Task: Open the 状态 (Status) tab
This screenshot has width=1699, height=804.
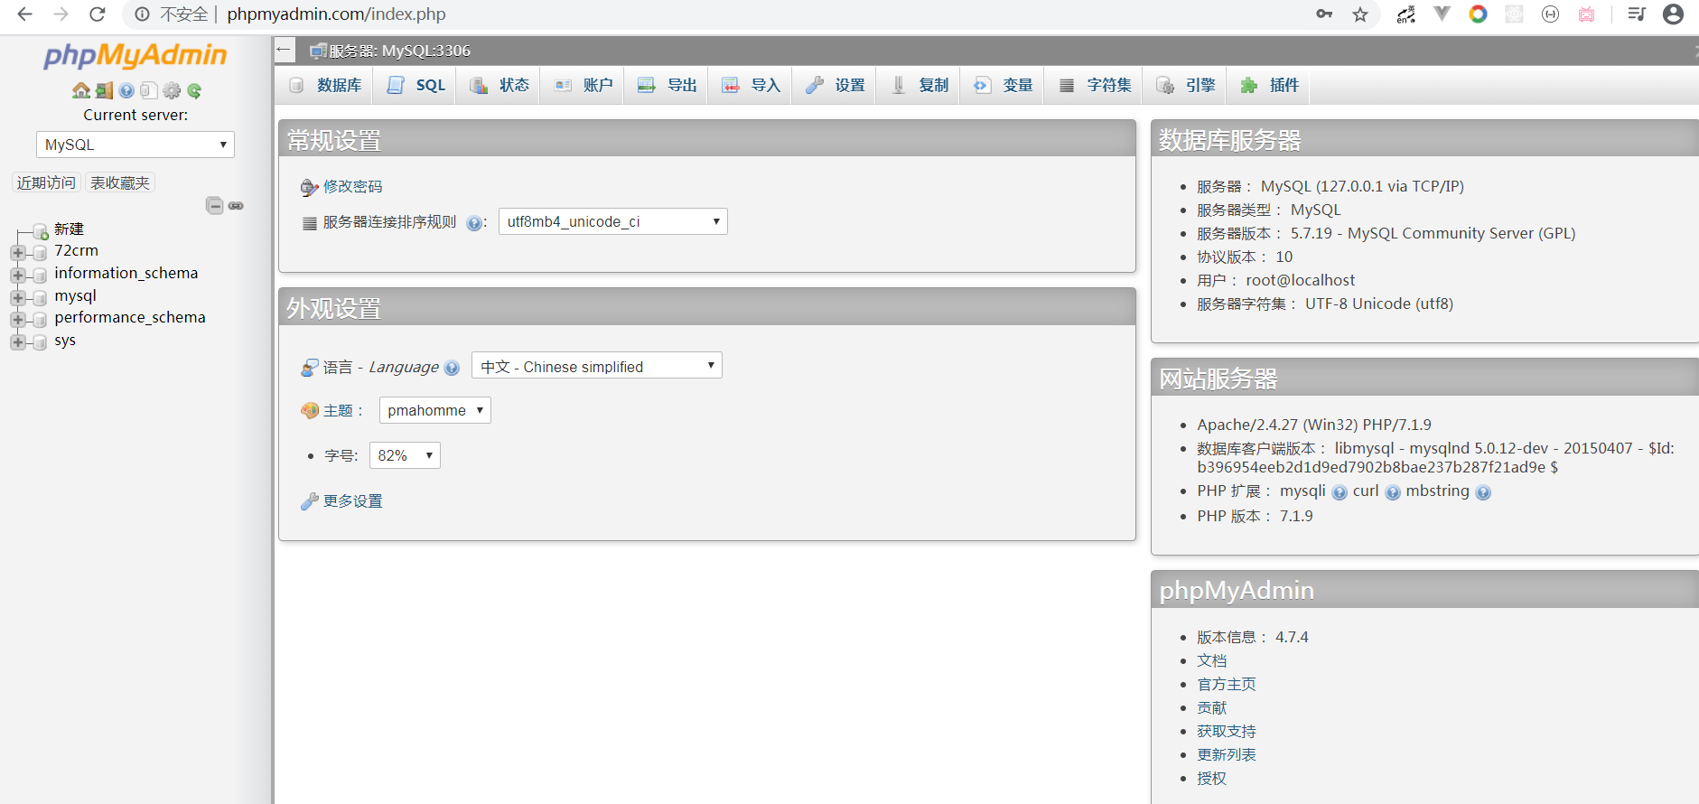Action: [499, 85]
